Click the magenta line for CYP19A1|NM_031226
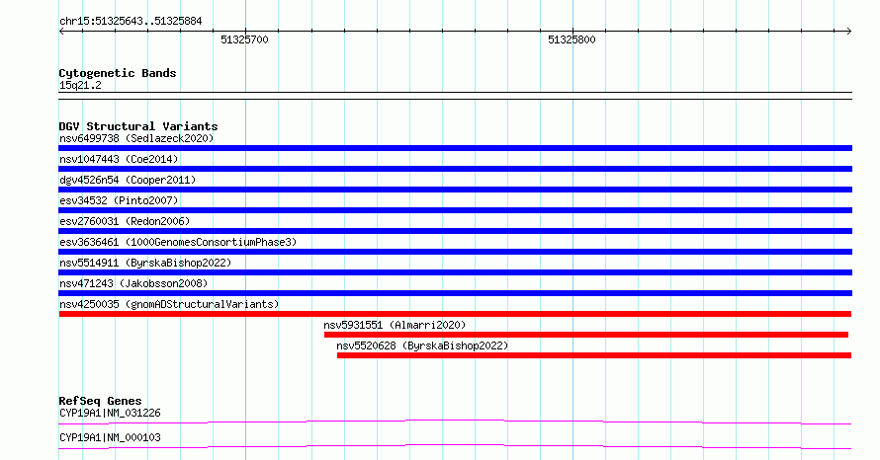Image resolution: width=880 pixels, height=460 pixels. pos(455,422)
